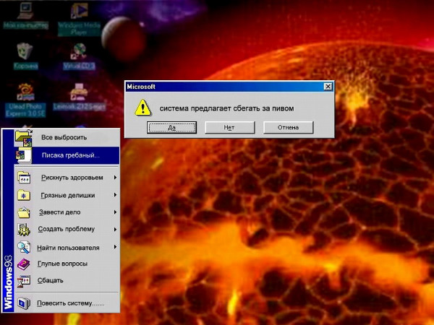Image resolution: width=434 pixels, height=325 pixels.
Task: Open the Корзина recycle bin icon
Action: (x=24, y=51)
